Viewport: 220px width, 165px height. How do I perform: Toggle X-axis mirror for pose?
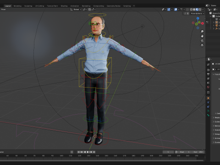point(188,14)
